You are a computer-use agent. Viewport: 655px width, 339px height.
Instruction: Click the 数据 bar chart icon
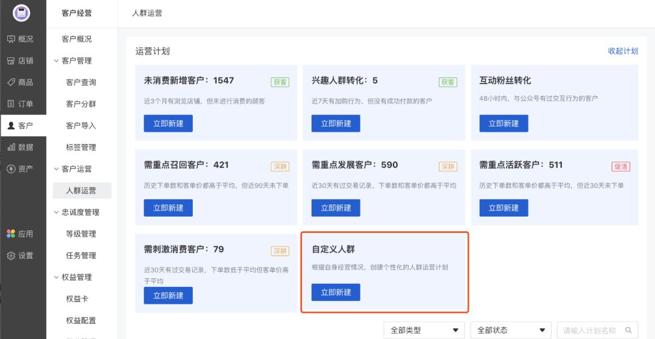pos(11,147)
